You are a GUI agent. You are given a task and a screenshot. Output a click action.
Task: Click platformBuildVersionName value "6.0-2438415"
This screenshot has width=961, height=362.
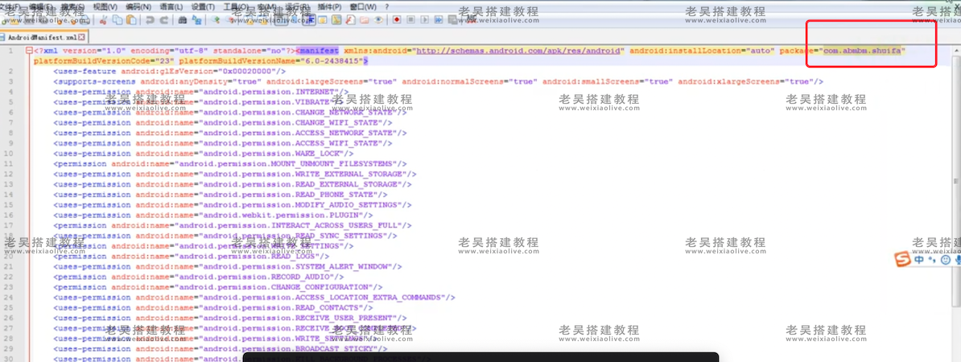[332, 61]
